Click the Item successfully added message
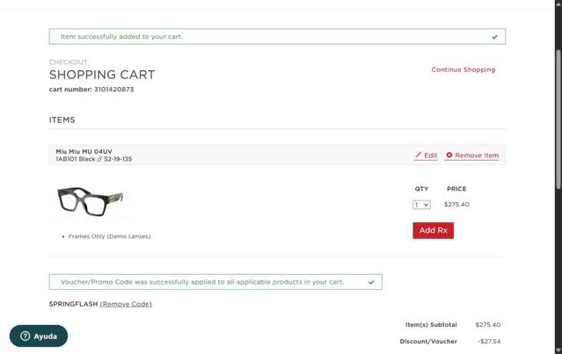Viewport: 562px width, 354px height. click(121, 37)
